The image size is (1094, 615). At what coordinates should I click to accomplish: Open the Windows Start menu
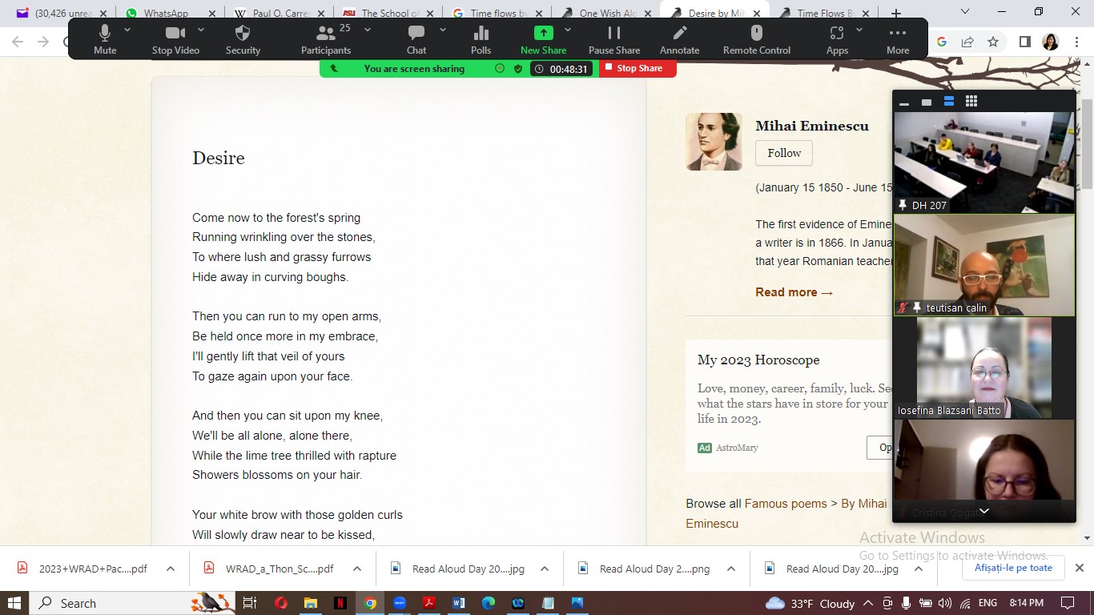pyautogui.click(x=15, y=603)
